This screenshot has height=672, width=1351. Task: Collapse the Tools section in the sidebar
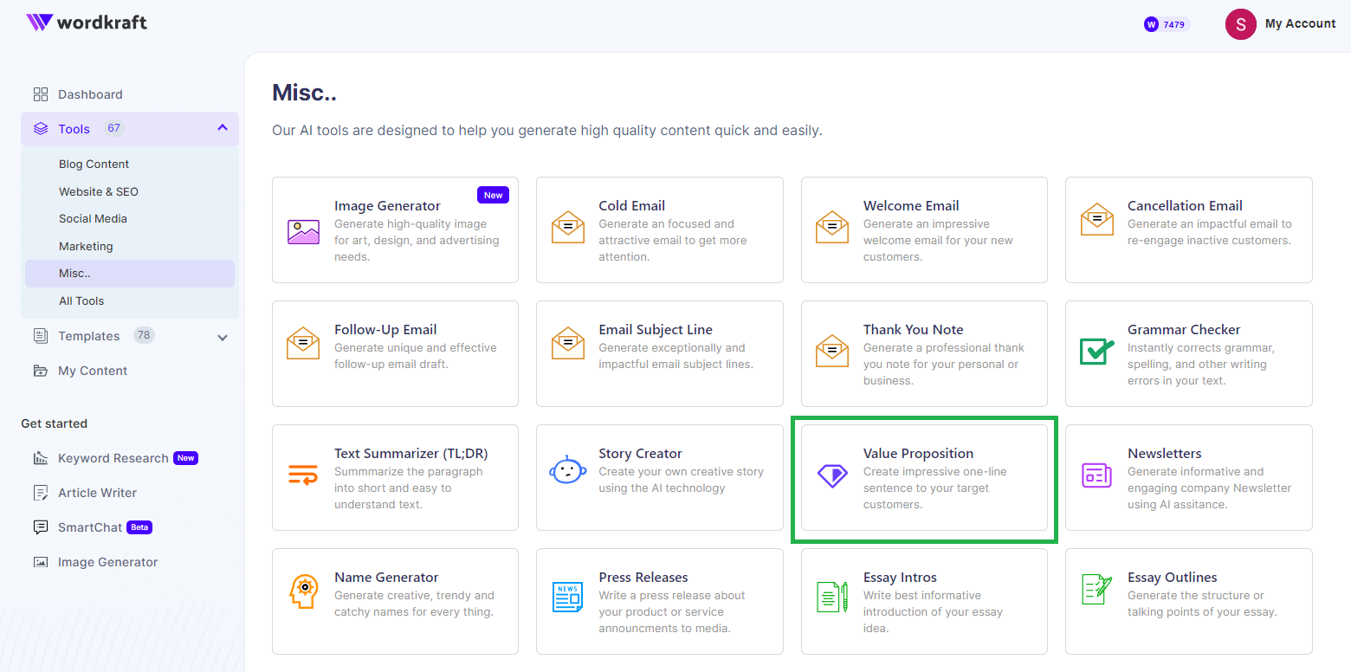[x=223, y=128]
